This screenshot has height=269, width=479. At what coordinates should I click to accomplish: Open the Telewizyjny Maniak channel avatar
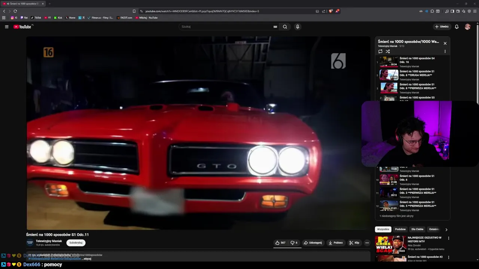pyautogui.click(x=30, y=242)
